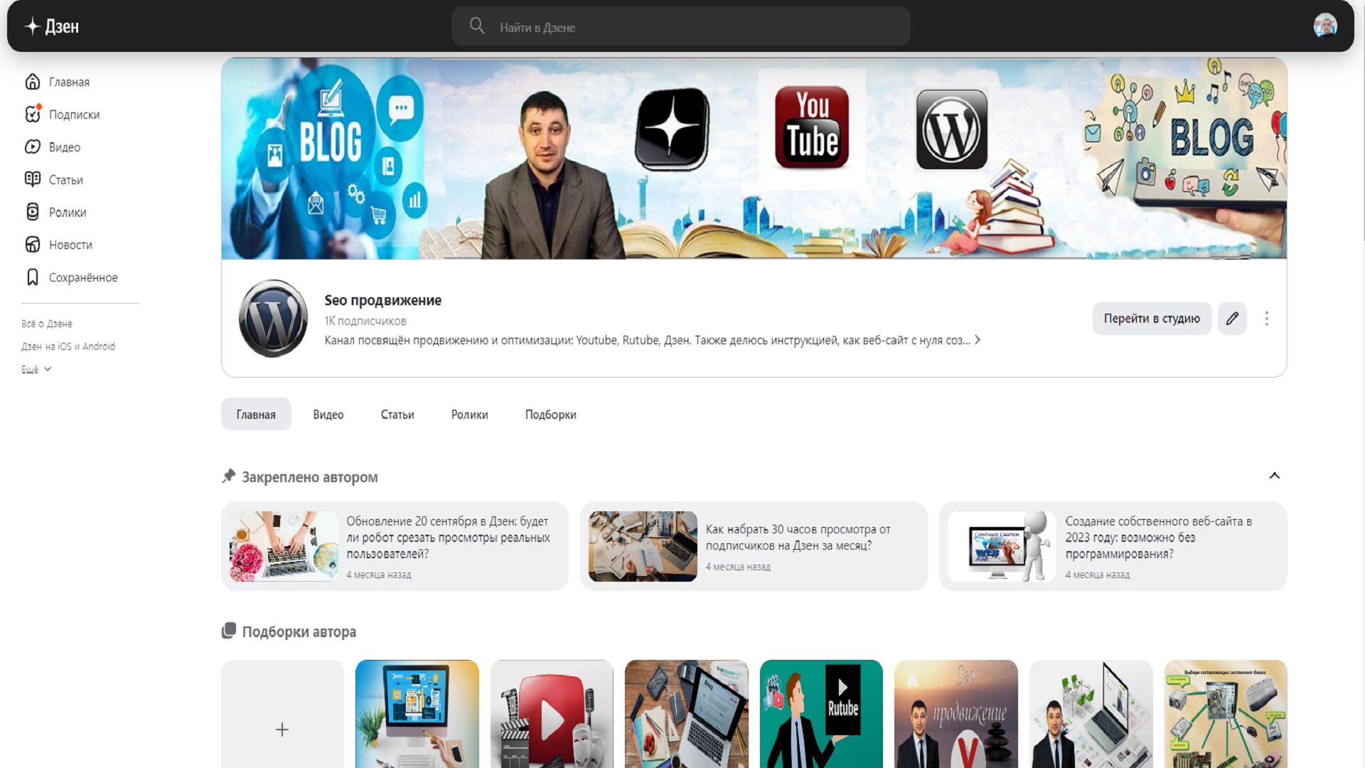1365x768 pixels.
Task: Open the Seo продвижение collection thumbnail
Action: pos(956,714)
